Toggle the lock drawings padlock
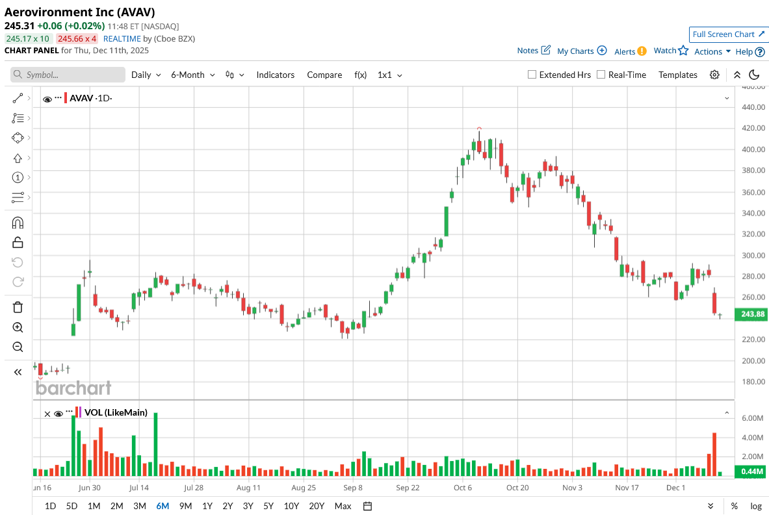Viewport: 769px width, 515px height. click(18, 242)
